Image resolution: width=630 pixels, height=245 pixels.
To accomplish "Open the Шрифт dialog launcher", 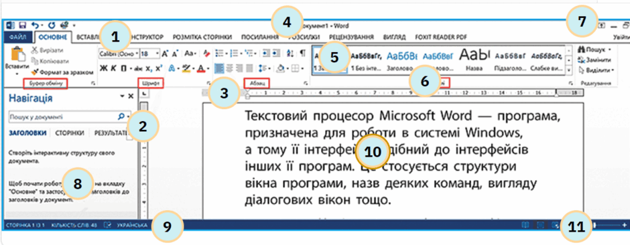I will (x=208, y=84).
